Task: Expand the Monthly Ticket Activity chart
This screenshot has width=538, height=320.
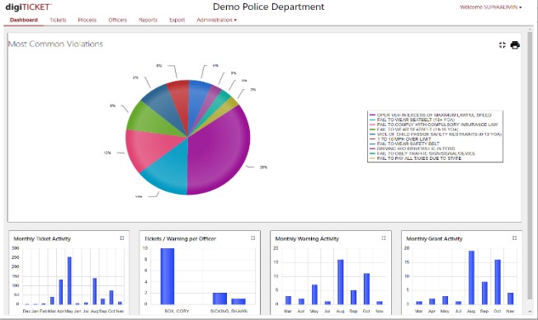Action: pyautogui.click(x=122, y=238)
